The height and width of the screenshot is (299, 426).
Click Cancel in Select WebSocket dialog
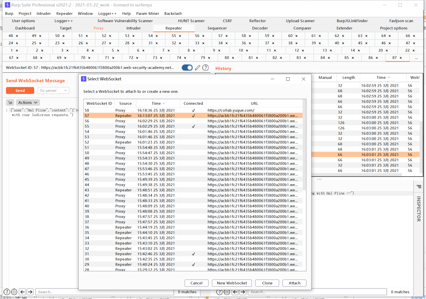coord(196,283)
